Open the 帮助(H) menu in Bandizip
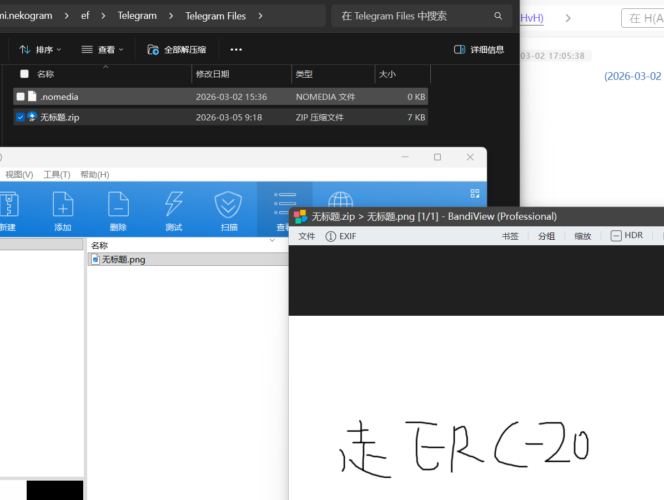The height and width of the screenshot is (500, 664). click(x=95, y=174)
